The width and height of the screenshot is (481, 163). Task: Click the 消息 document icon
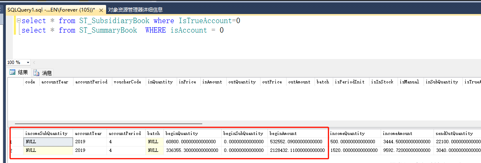coord(36,73)
